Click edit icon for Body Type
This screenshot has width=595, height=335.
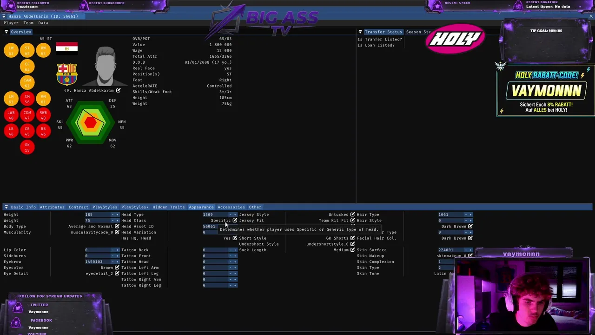pyautogui.click(x=117, y=227)
